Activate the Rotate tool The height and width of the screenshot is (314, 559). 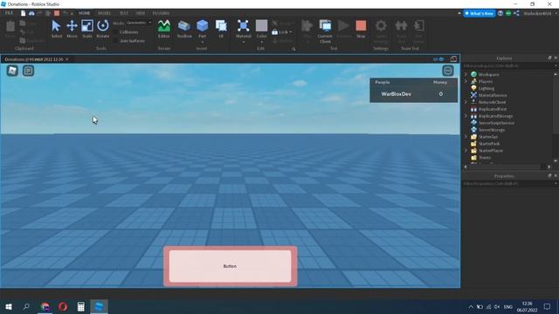[x=103, y=29]
